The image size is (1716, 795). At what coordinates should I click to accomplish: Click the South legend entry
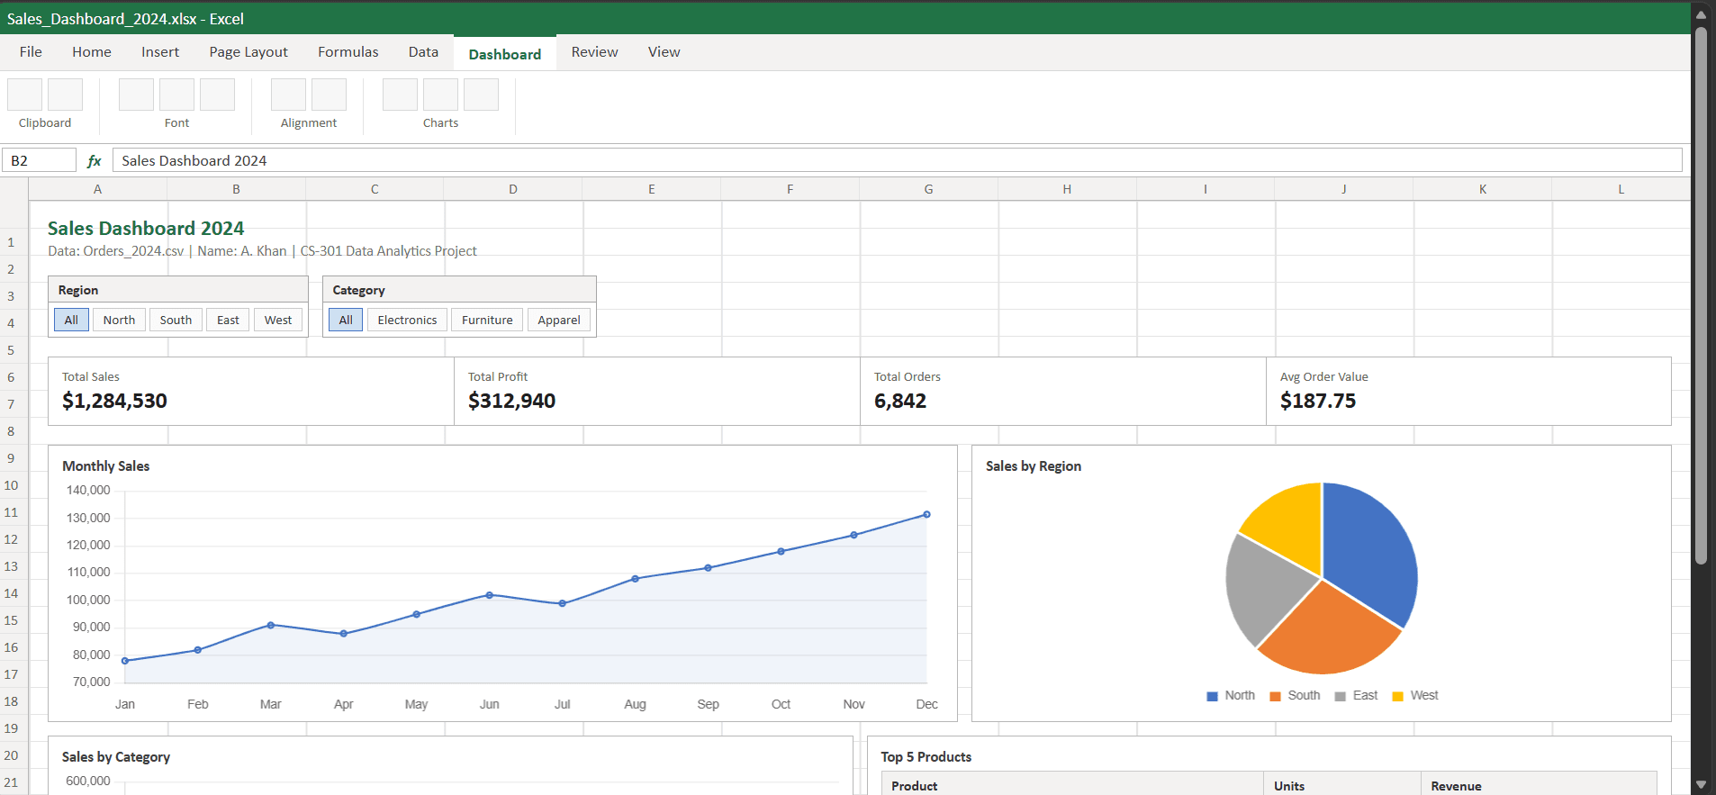click(1295, 696)
